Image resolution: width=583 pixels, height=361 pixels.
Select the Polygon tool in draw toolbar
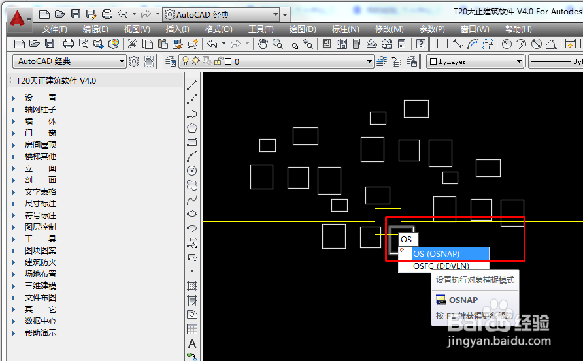192,128
